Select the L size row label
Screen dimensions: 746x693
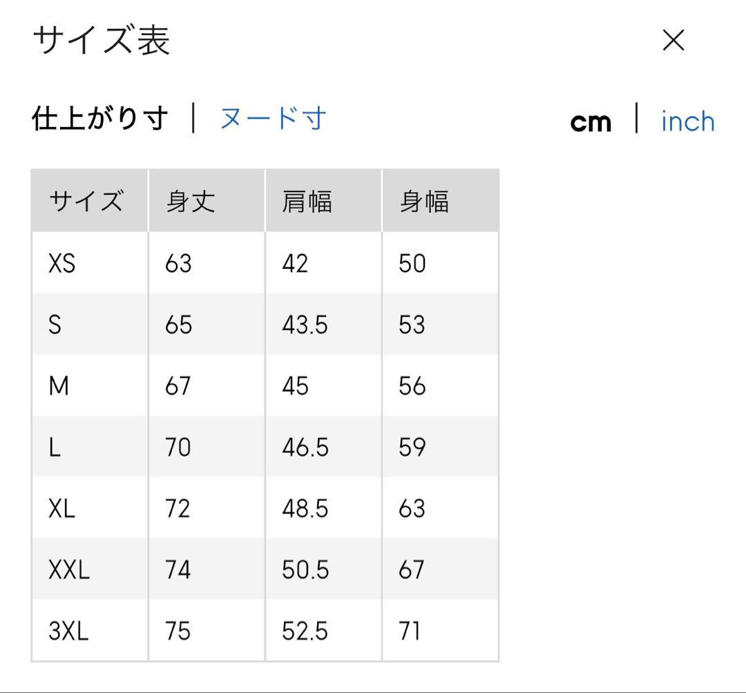(x=55, y=448)
